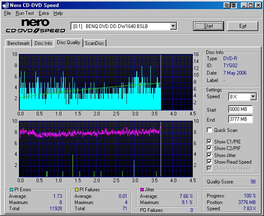
Task: Open the File menu
Action: (x=7, y=13)
